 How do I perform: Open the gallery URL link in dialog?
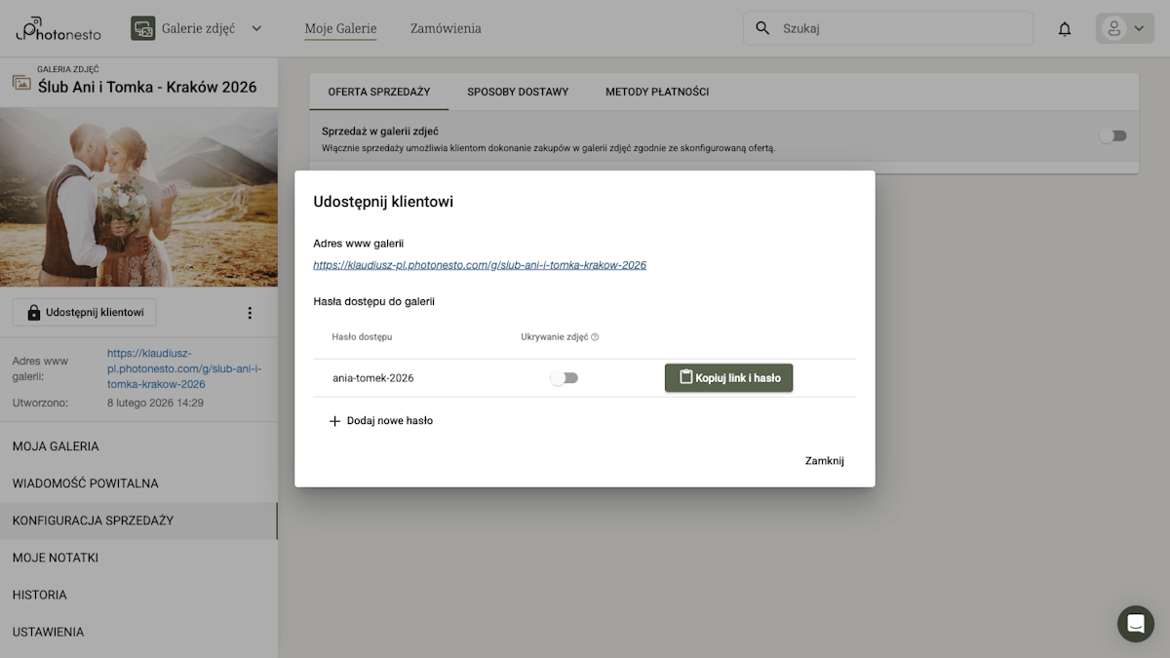click(480, 265)
